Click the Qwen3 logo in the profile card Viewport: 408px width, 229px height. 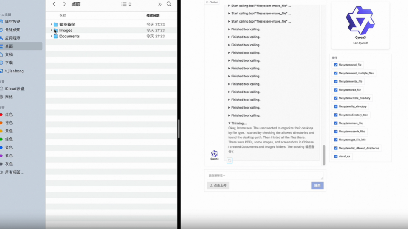click(x=360, y=21)
